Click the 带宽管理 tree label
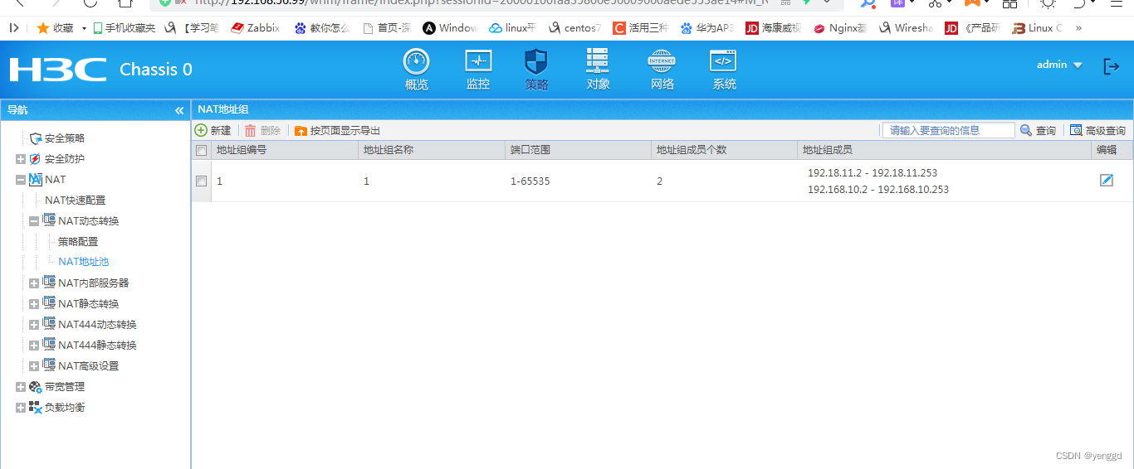 (65, 387)
